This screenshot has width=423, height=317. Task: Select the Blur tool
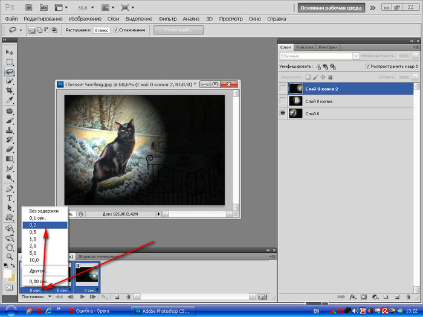[x=10, y=168]
